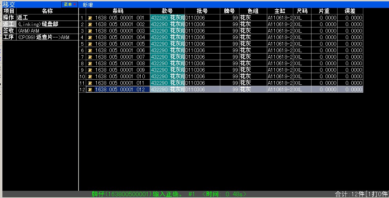Click the 批号 cell D110306 in row 3
Screen dimensions: 389x198
pos(202,31)
